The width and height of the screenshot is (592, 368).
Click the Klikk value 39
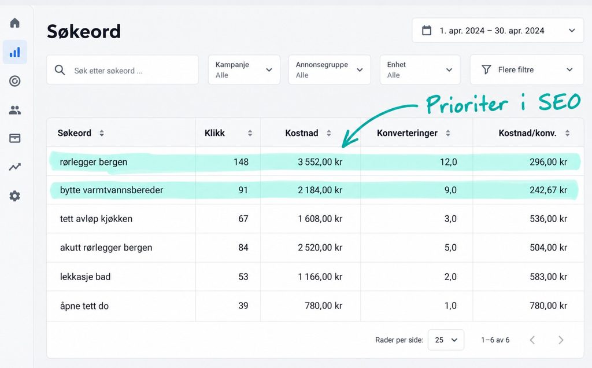pyautogui.click(x=243, y=306)
